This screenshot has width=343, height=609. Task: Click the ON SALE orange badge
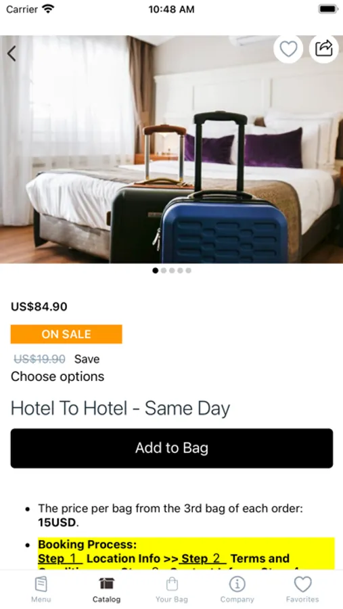66,334
